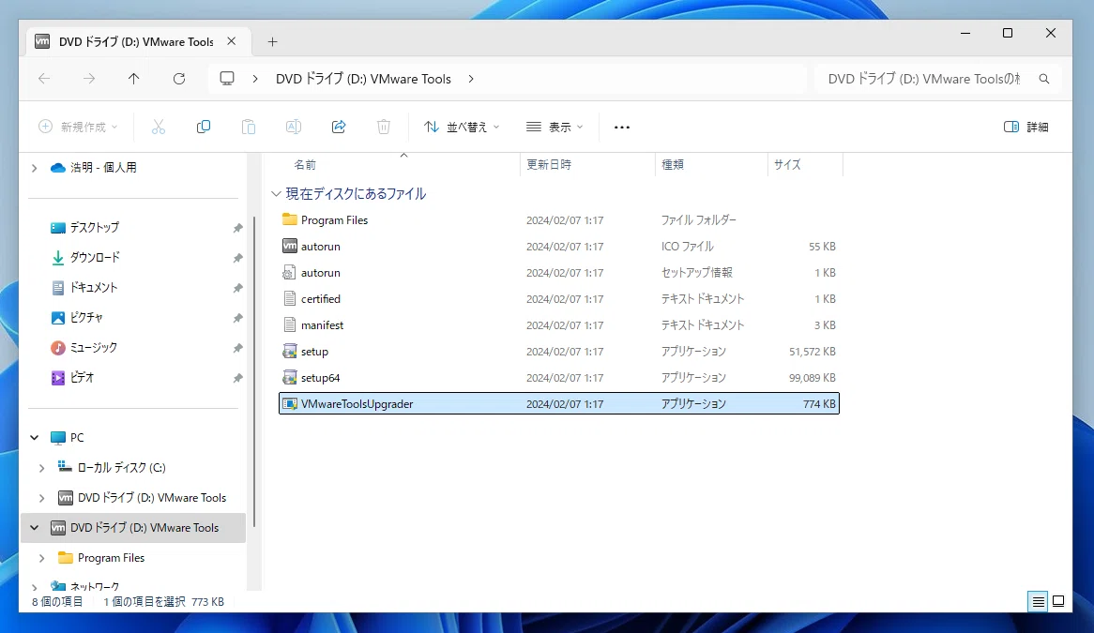Screen dimensions: 1094x633
Task: Click the Copy icon in toolbar
Action: click(203, 127)
